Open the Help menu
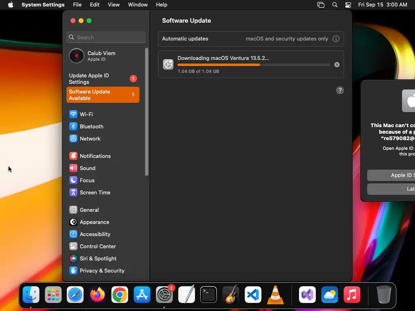The image size is (415, 311). (x=161, y=5)
